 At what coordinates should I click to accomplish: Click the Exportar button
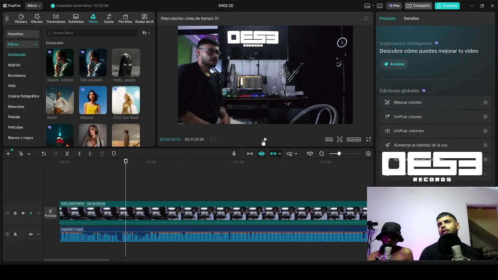(447, 6)
